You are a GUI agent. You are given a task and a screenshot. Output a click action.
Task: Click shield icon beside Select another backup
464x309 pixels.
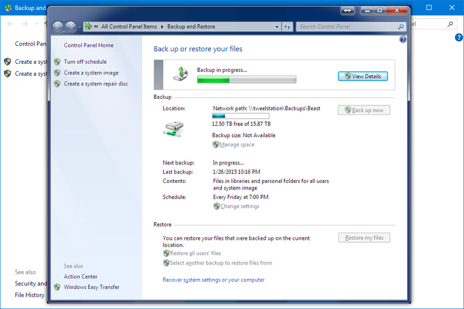click(x=166, y=263)
